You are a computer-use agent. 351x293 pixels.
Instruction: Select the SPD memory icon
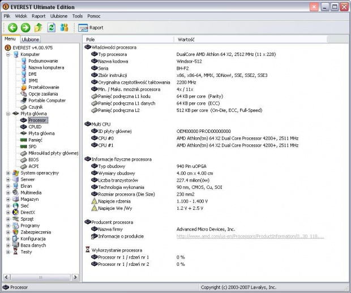24,146
